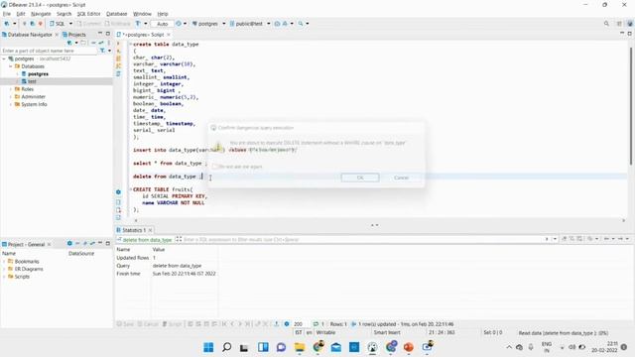635x357 pixels.
Task: Click the Roles tree item
Action: [x=27, y=89]
